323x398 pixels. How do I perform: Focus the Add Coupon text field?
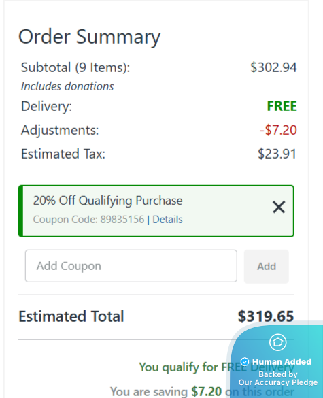(x=131, y=266)
